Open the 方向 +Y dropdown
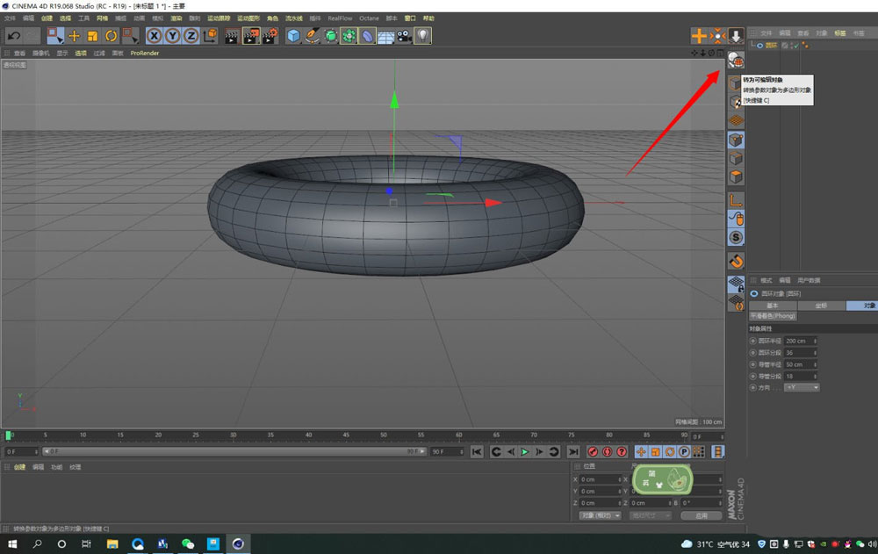878x554 pixels. point(802,387)
